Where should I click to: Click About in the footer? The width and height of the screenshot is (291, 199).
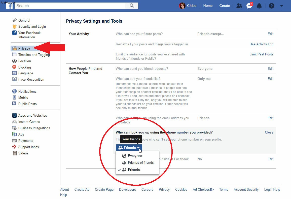(64, 189)
